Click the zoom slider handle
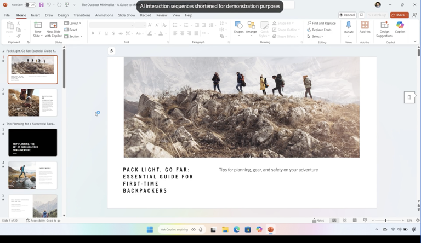This screenshot has width=421, height=243. (385, 221)
